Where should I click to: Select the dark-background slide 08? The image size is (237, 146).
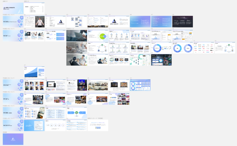182,22
